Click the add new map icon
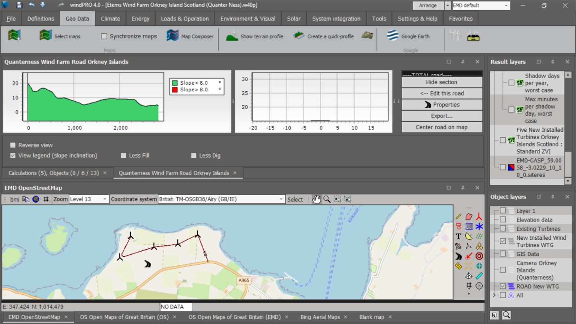 [15, 36]
